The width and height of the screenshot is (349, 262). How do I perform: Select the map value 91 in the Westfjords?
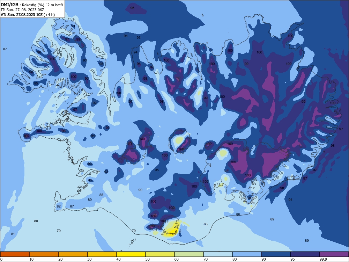click(73, 26)
